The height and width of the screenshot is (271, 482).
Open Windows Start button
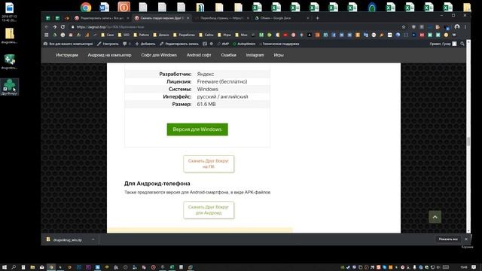[x=5, y=267]
